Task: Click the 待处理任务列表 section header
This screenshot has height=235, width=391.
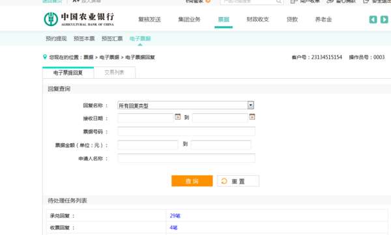Action: pos(67,200)
